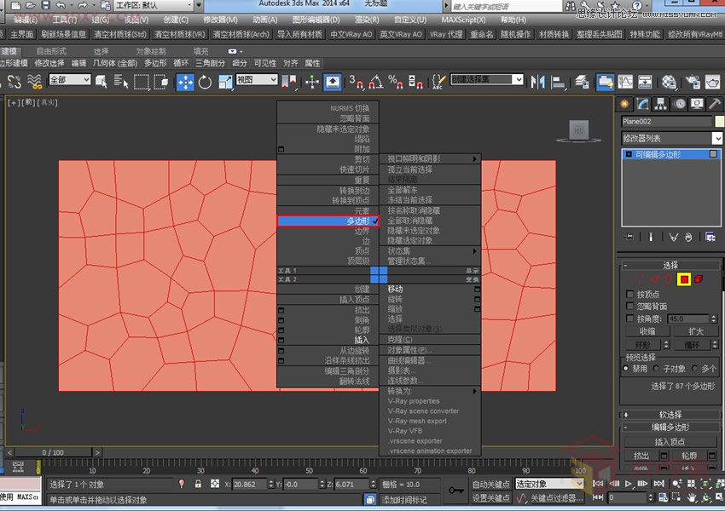Viewport: 725px width, 511px height.
Task: Click the Render Production teapot icon
Action: pyautogui.click(x=713, y=83)
